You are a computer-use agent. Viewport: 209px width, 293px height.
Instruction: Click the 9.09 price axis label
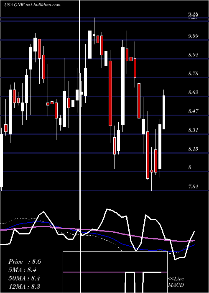193,36
